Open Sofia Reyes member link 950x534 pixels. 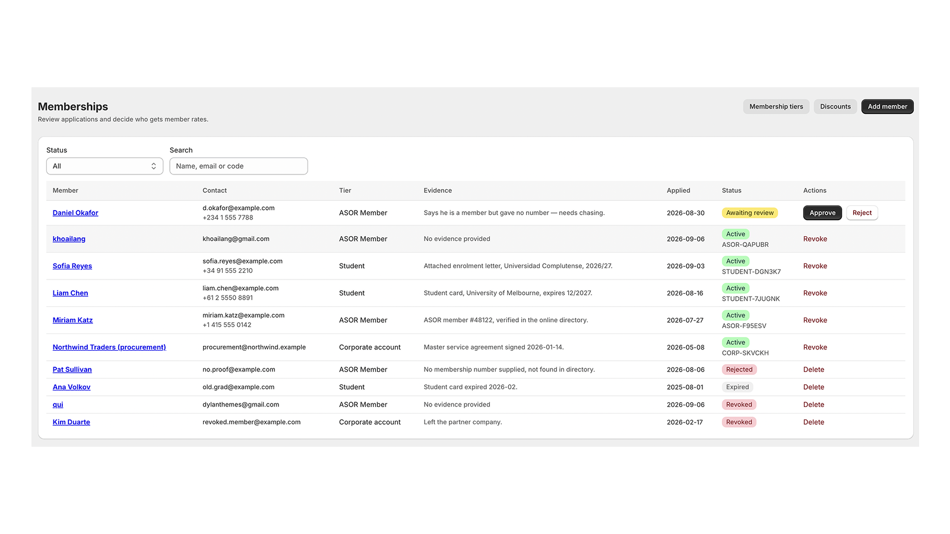click(72, 266)
